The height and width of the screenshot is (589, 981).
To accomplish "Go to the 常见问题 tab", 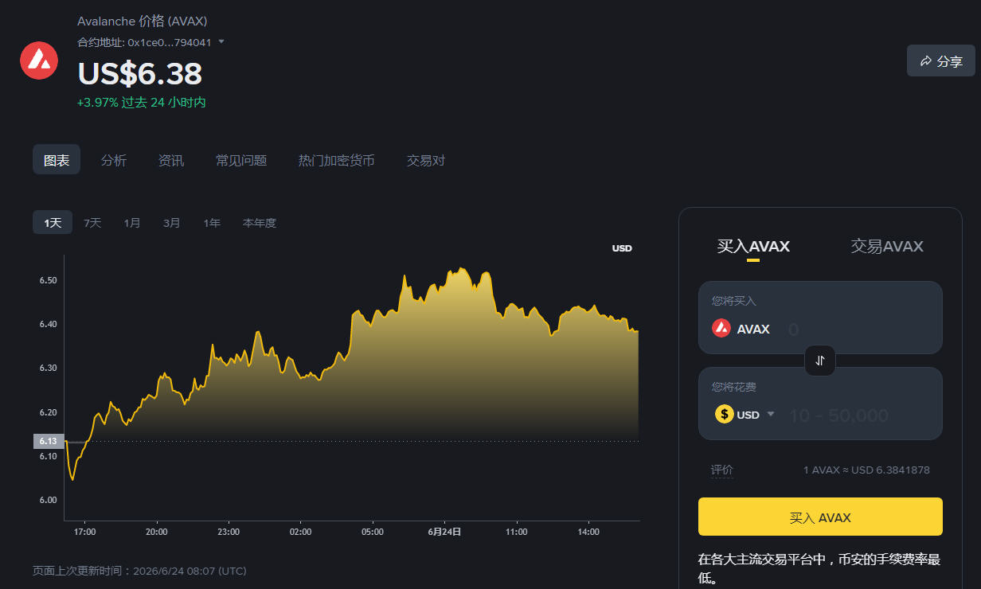I will [241, 160].
